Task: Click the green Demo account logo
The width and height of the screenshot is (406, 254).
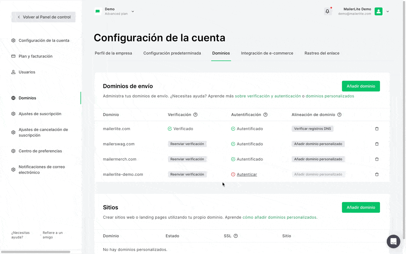Action: click(x=98, y=12)
